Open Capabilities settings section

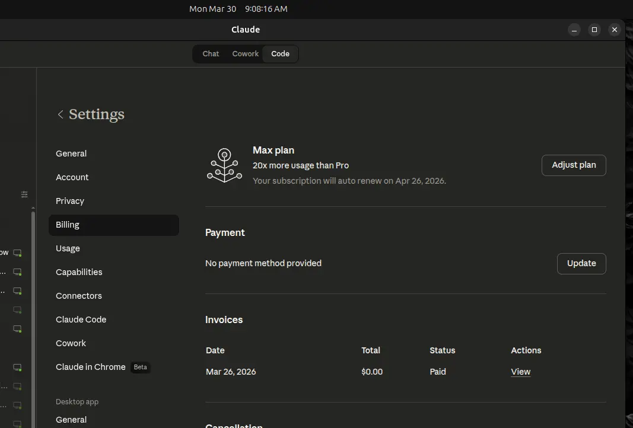click(x=113, y=272)
